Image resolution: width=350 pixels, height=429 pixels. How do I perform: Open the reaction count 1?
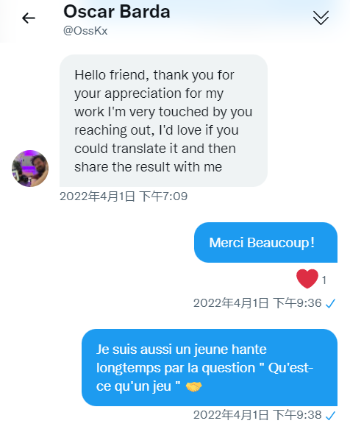pyautogui.click(x=324, y=280)
